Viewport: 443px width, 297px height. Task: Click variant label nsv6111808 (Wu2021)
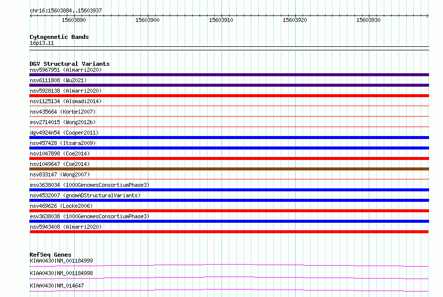pyautogui.click(x=58, y=80)
